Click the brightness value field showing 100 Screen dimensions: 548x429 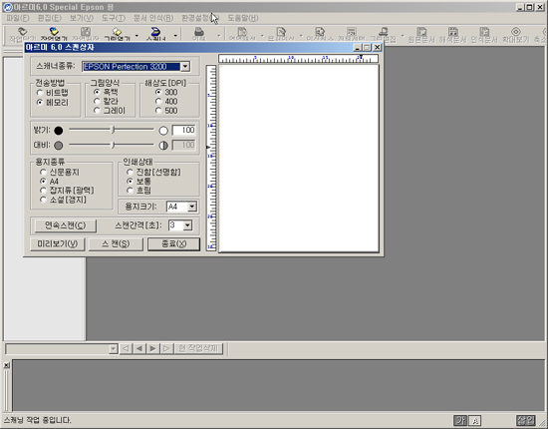click(184, 130)
